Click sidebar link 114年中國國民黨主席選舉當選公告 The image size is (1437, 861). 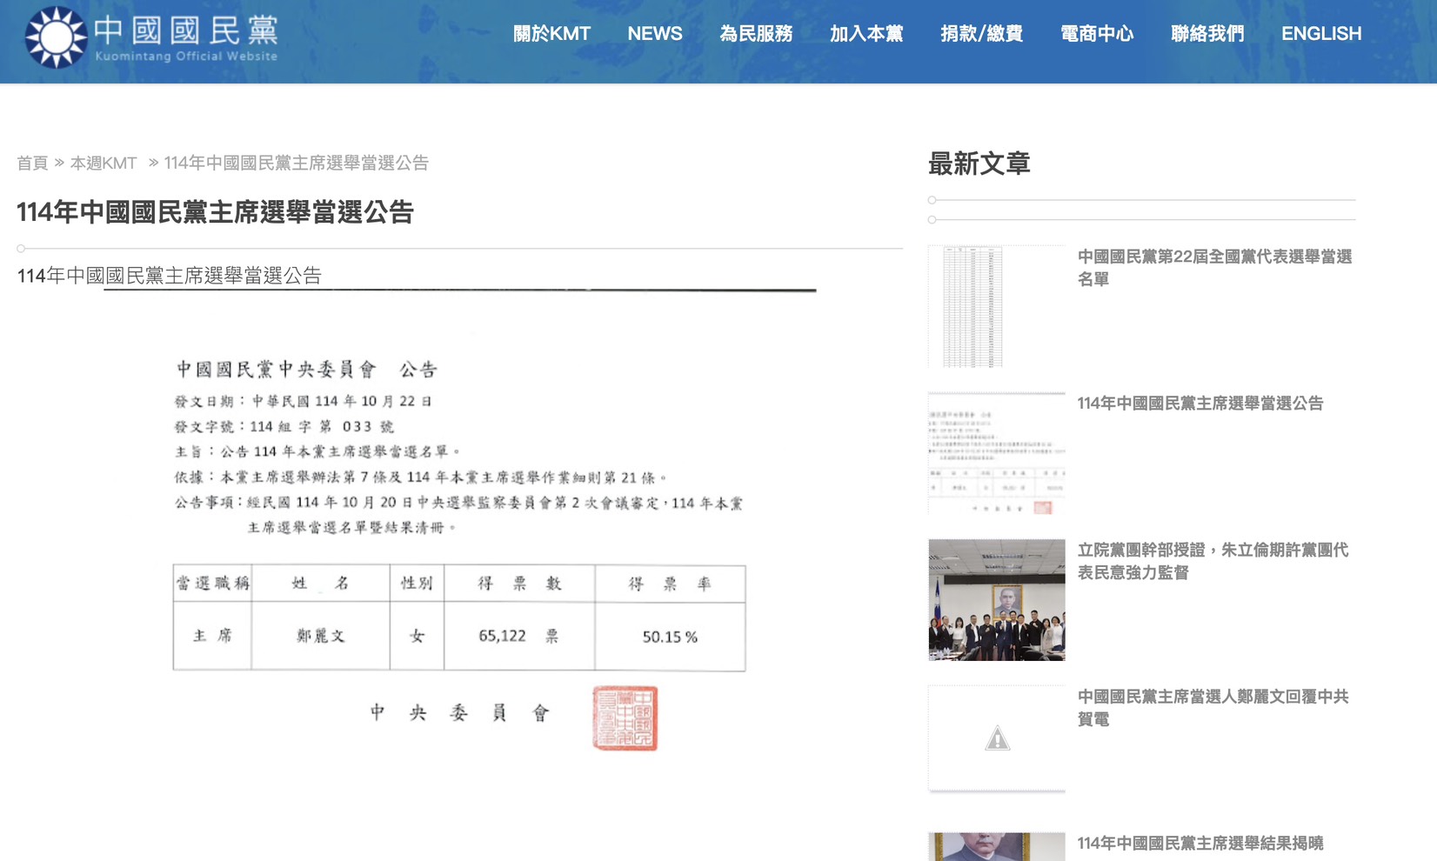tap(1200, 404)
